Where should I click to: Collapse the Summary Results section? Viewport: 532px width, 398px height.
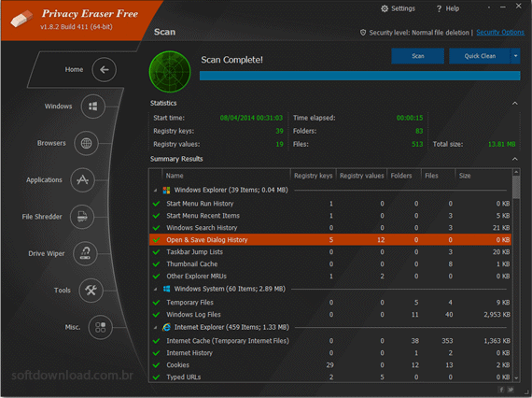pos(514,159)
